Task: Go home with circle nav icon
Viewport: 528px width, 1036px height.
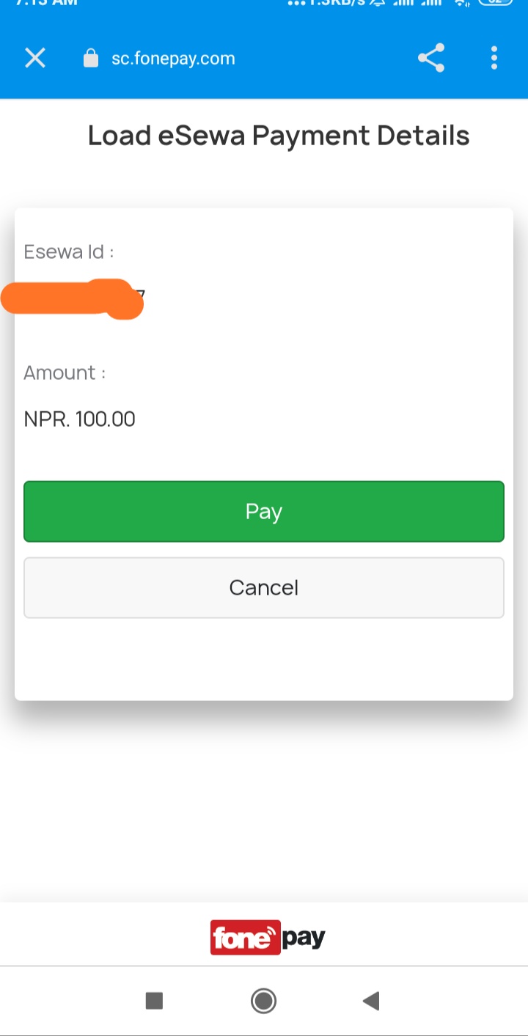Action: click(263, 1001)
